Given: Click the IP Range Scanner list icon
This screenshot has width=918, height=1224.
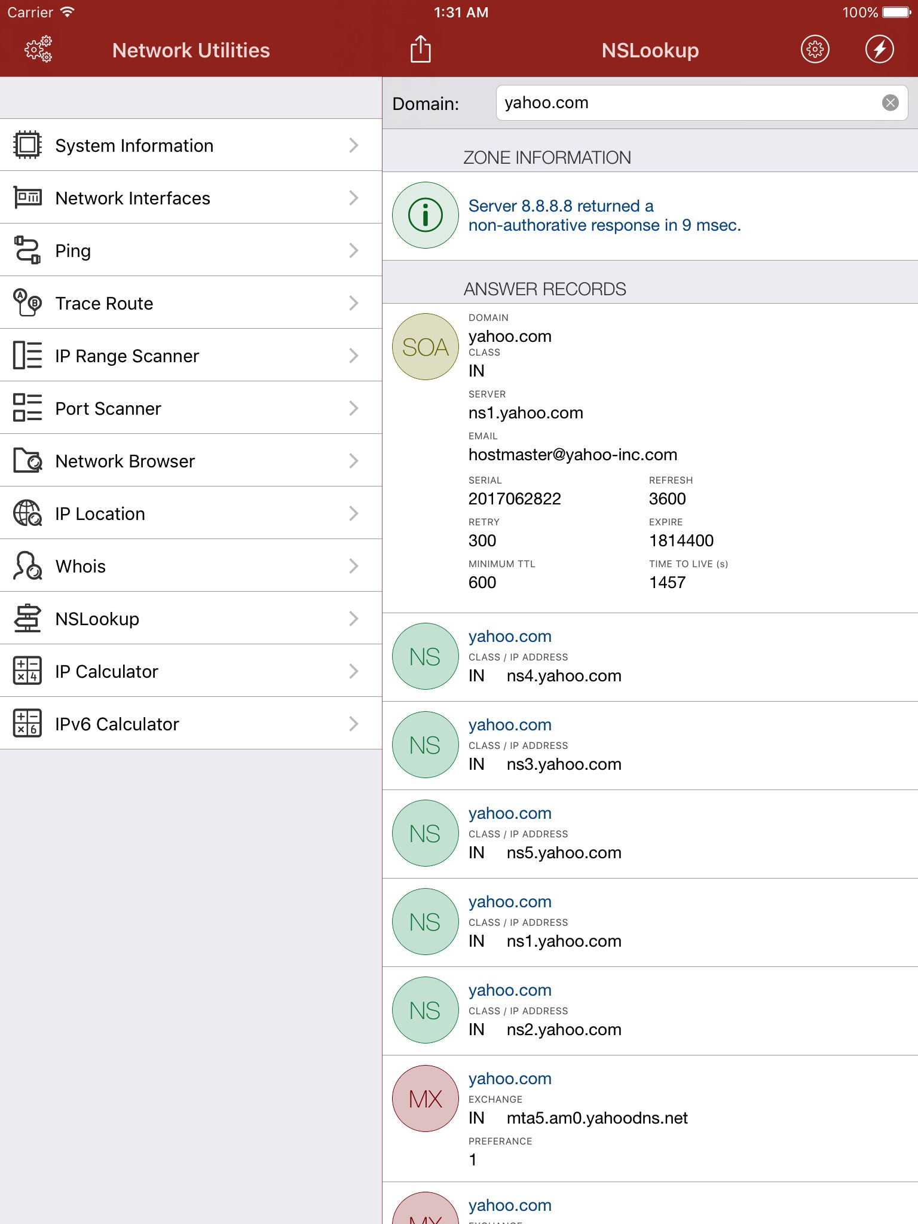Looking at the screenshot, I should pos(27,356).
